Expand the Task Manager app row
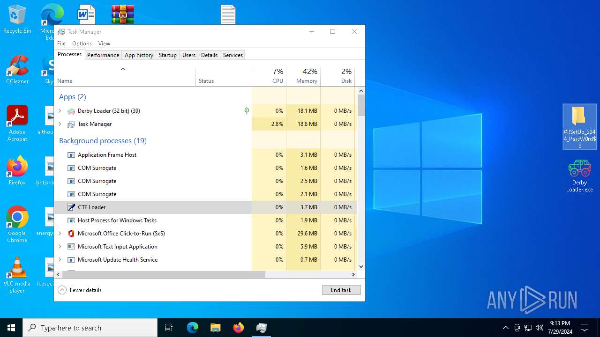The height and width of the screenshot is (337, 600). click(60, 124)
